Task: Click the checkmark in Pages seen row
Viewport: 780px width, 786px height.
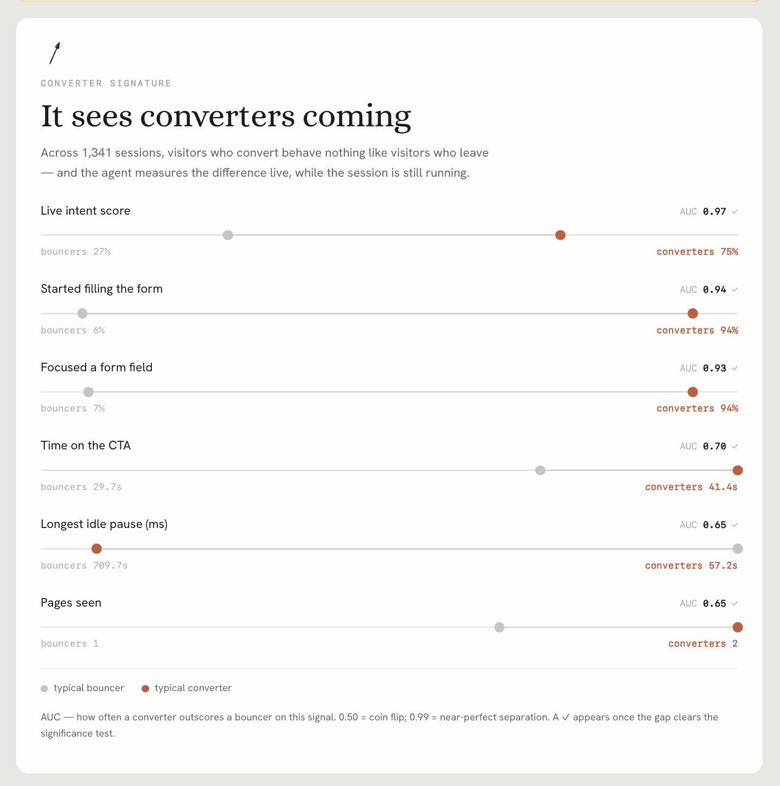Action: pyautogui.click(x=734, y=604)
